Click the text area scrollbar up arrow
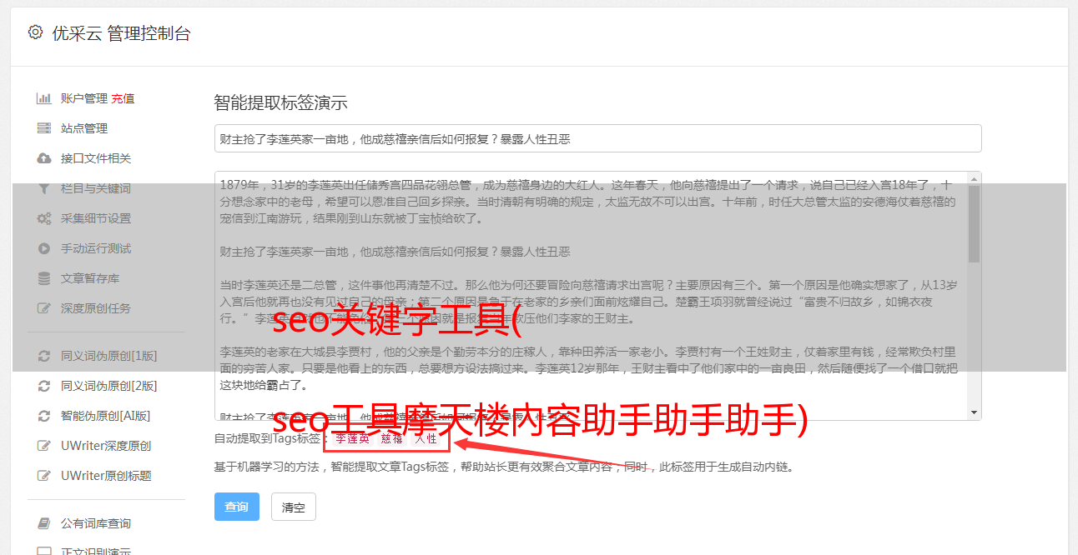 (x=974, y=179)
